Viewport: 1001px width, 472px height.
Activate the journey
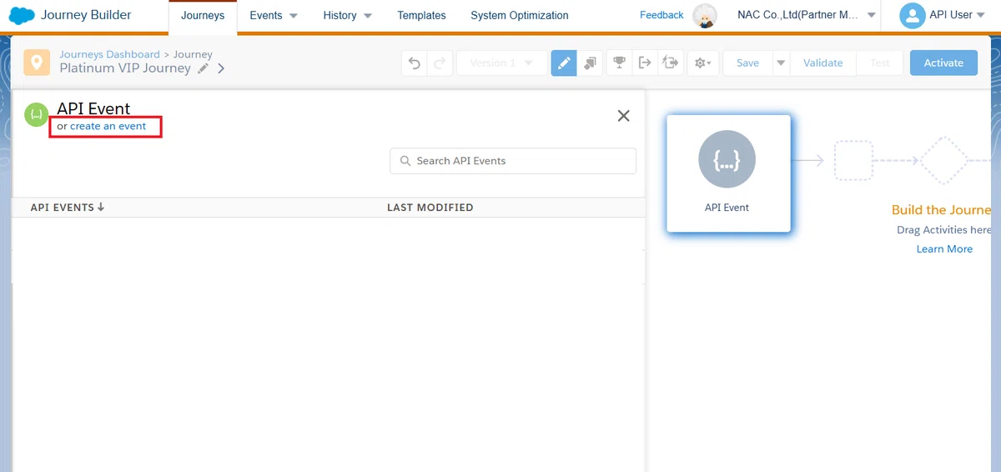(x=943, y=63)
